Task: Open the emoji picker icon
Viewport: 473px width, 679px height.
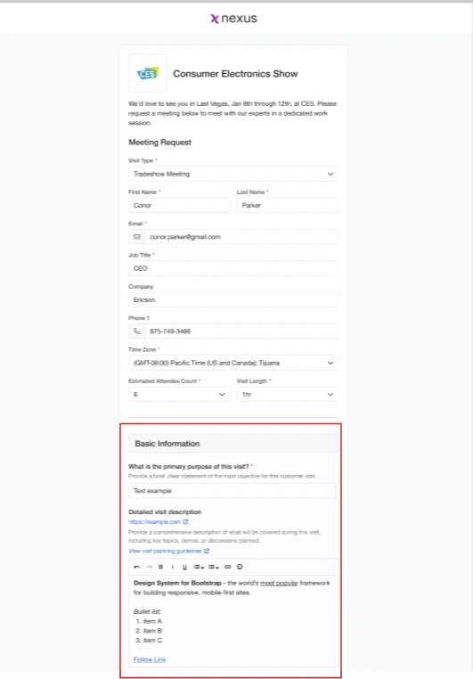Action: pos(240,567)
